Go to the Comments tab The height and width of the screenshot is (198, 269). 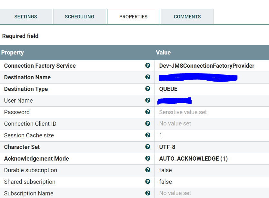(187, 17)
